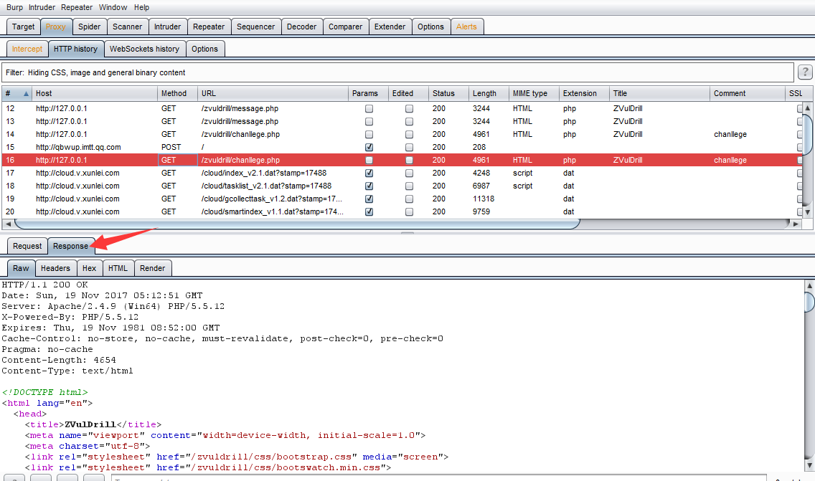The height and width of the screenshot is (481, 815).
Task: Open the Alerts tab
Action: click(467, 27)
